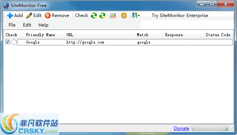The width and height of the screenshot is (237, 135).
Task: Sort by URL column header
Action: click(99, 35)
